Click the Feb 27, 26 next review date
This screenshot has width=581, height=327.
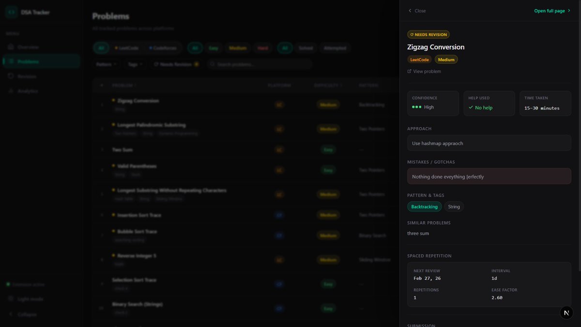click(427, 279)
